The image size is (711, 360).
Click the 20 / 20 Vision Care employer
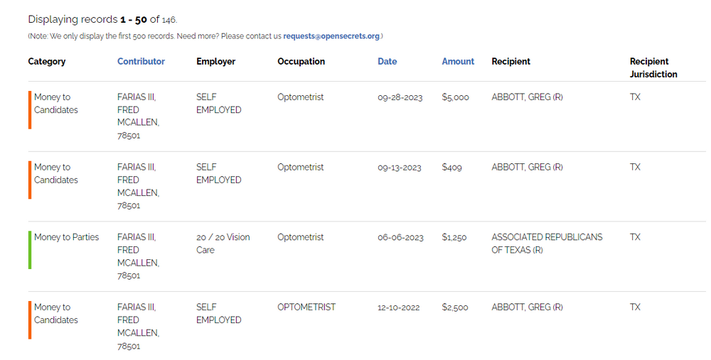[223, 244]
